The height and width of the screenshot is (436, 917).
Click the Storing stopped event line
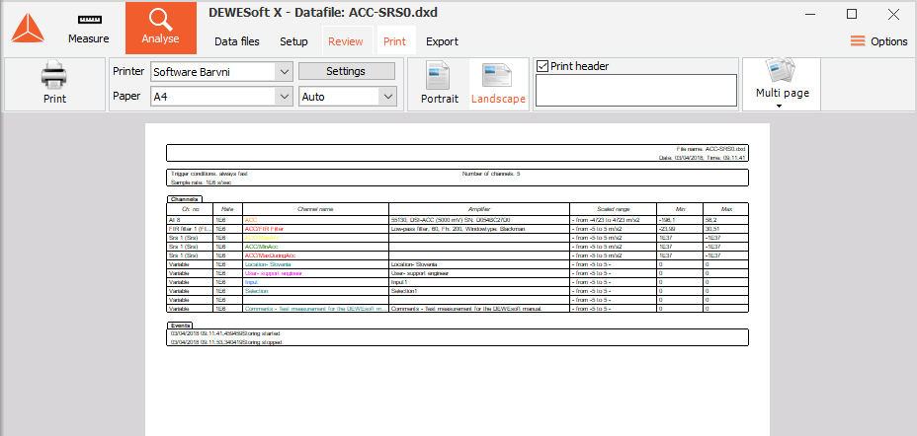coord(226,342)
